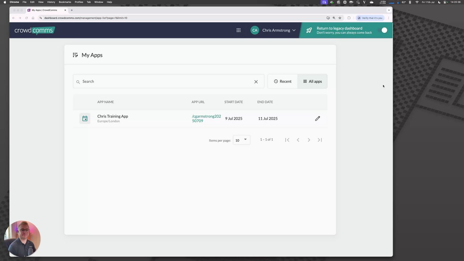Click the rocket icon in legacy banner
The image size is (464, 261).
(x=309, y=30)
